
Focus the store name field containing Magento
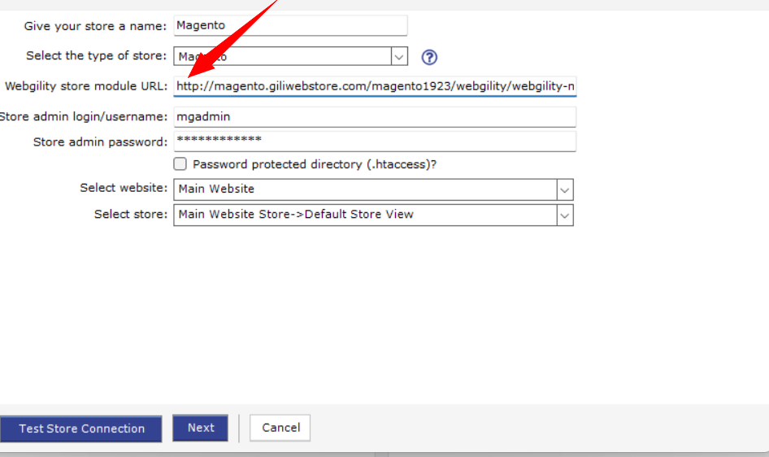point(290,25)
